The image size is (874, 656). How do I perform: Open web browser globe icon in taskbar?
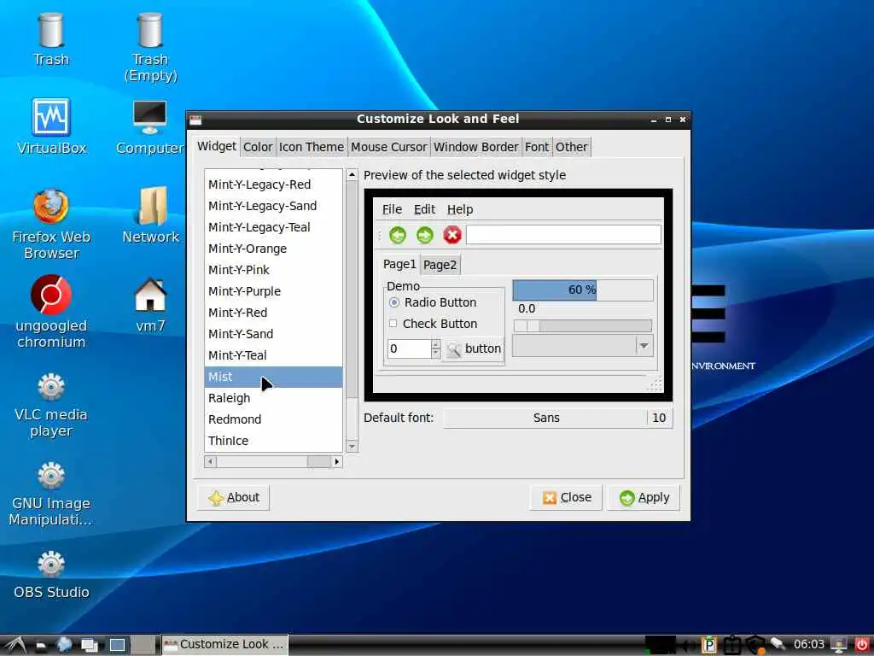point(64,645)
